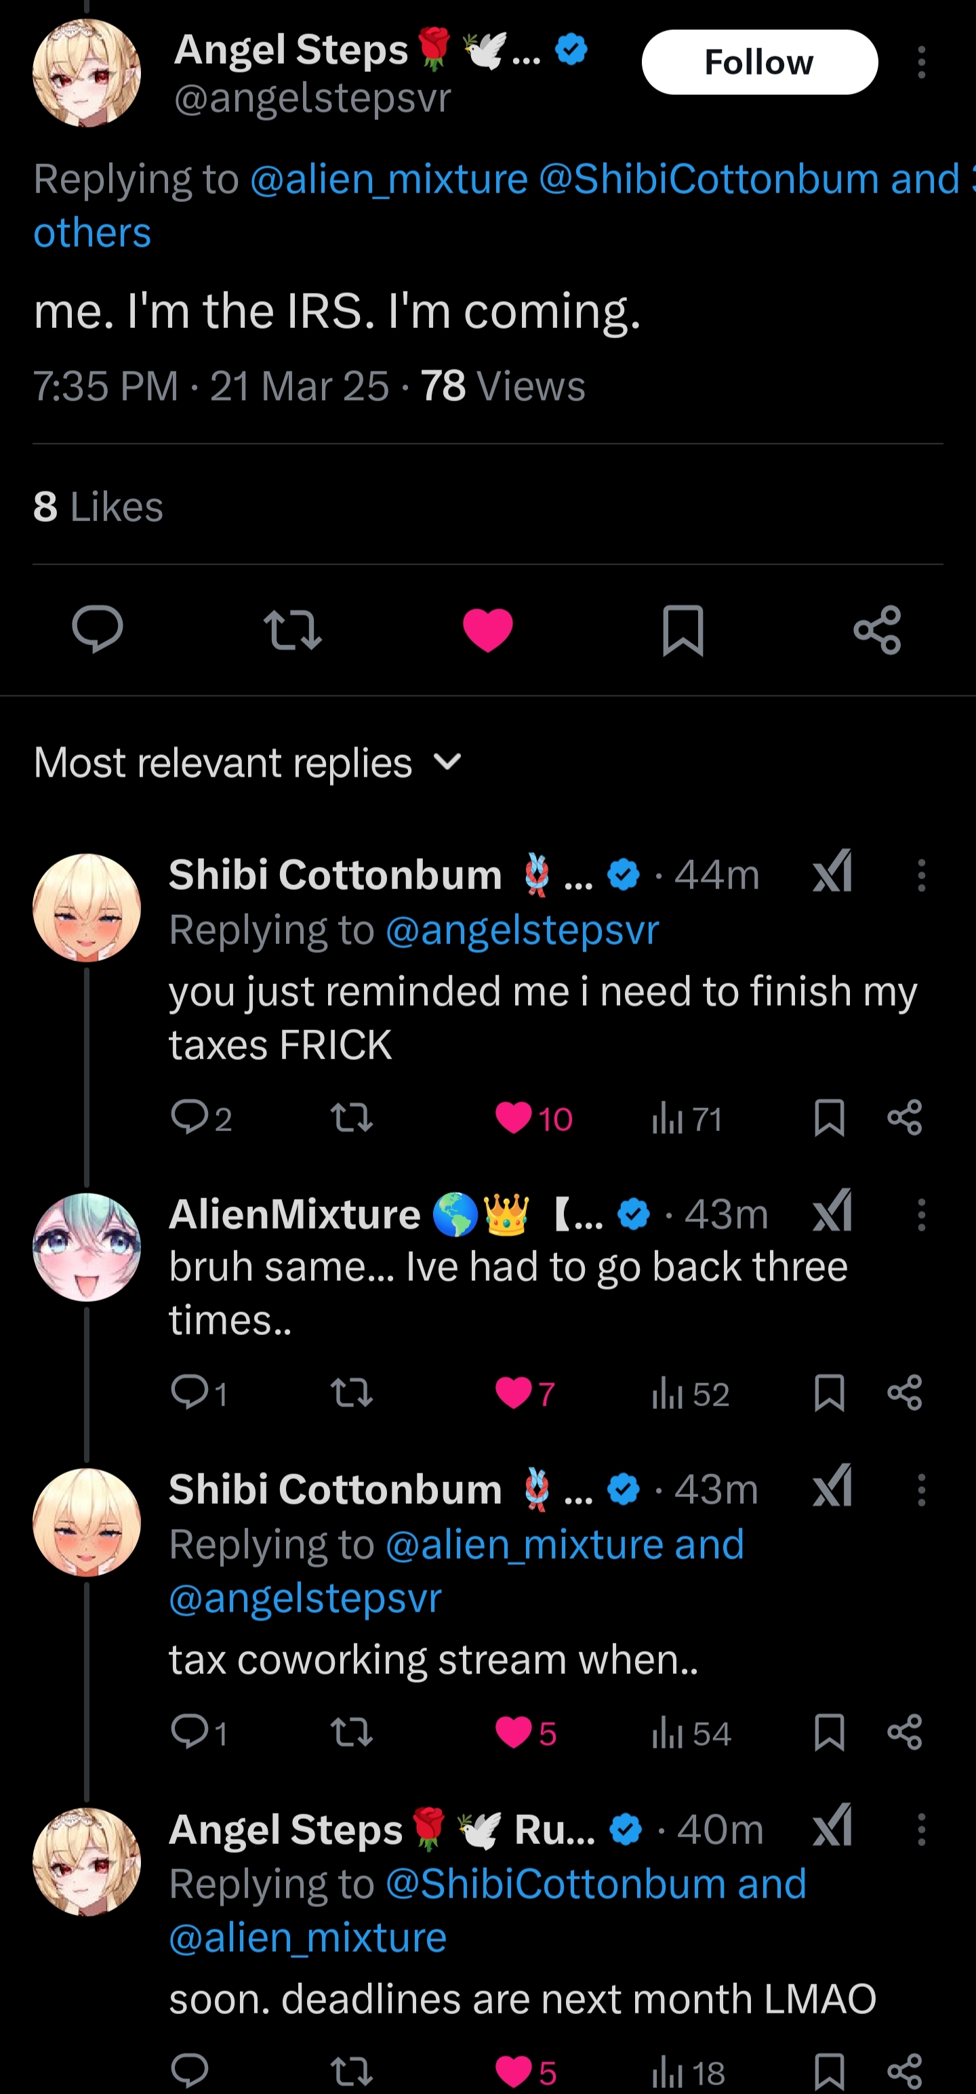Open AlienMixture's profile avatar
976x2094 pixels.
click(x=86, y=1247)
